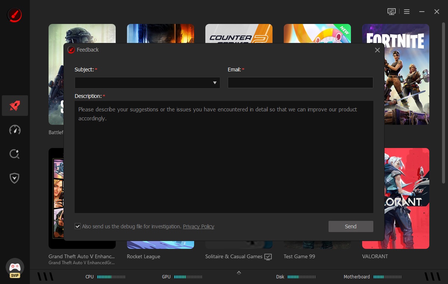The width and height of the screenshot is (448, 284).
Task: Select the VALORANT game cover
Action: coord(407,198)
